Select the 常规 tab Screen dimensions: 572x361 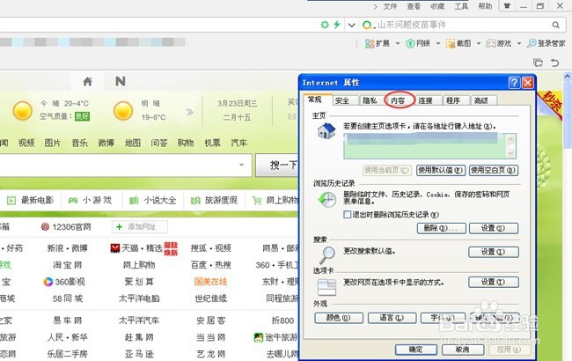[x=314, y=99]
